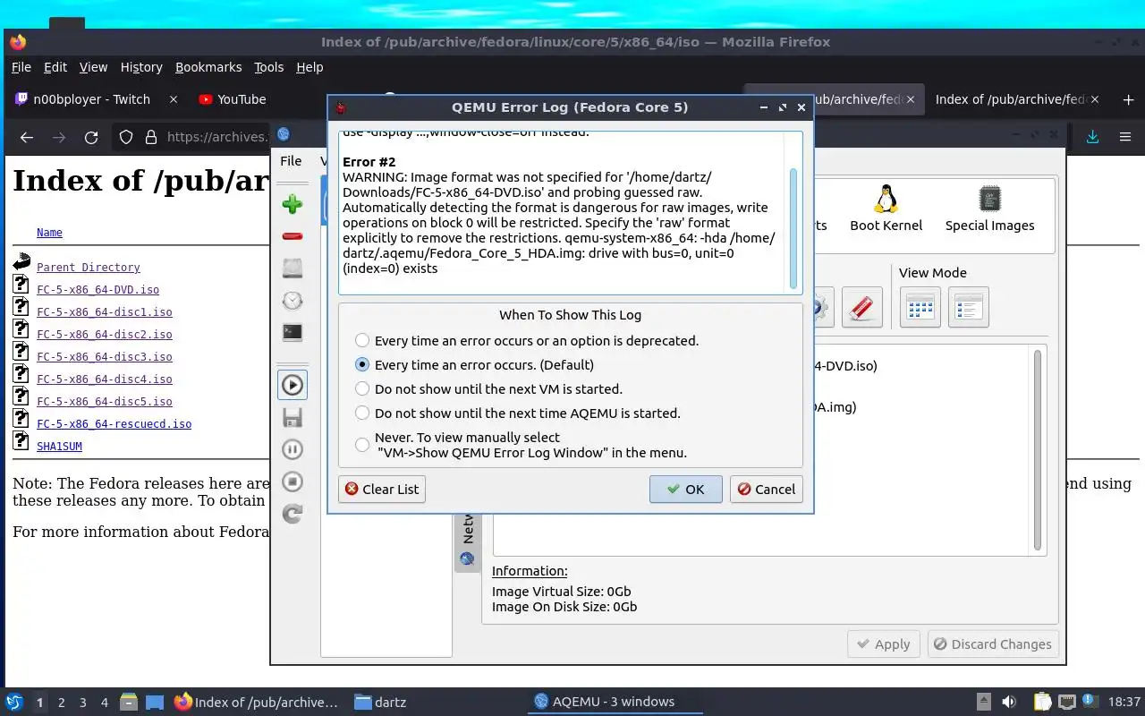Open the SHA1SUM link
Screen dimensions: 1145x716
coord(59,447)
